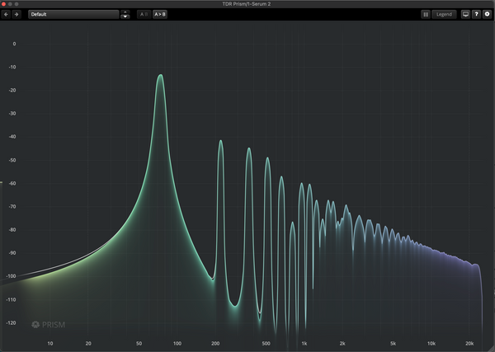Viewport: 495px width, 352px height.
Task: Toggle the A B comparison switch
Action: click(144, 14)
